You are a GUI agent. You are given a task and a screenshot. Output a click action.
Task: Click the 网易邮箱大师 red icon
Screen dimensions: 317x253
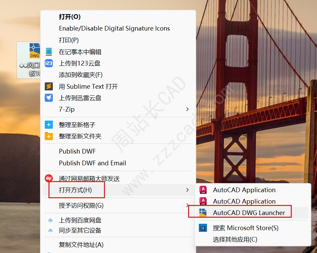click(48, 178)
